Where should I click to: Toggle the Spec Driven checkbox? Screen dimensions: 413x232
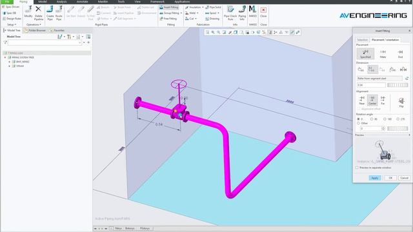(x=3, y=7)
